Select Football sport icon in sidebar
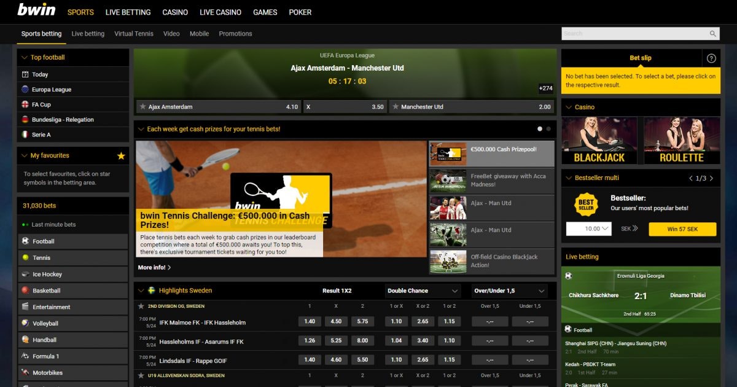Screen dimensions: 737x387 (x=25, y=241)
